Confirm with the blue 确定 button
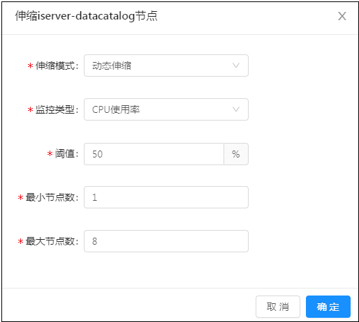Image resolution: width=359 pixels, height=322 pixels. coord(328,307)
